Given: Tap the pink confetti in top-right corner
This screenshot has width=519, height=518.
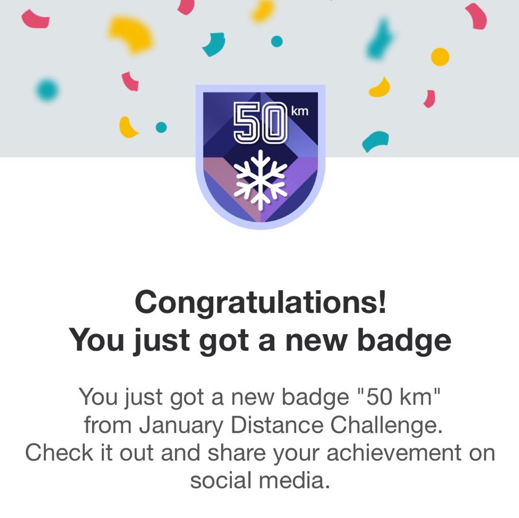Looking at the screenshot, I should pyautogui.click(x=476, y=16).
